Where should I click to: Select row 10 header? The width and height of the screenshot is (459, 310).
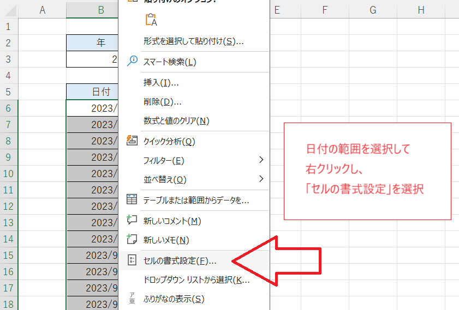[9, 174]
